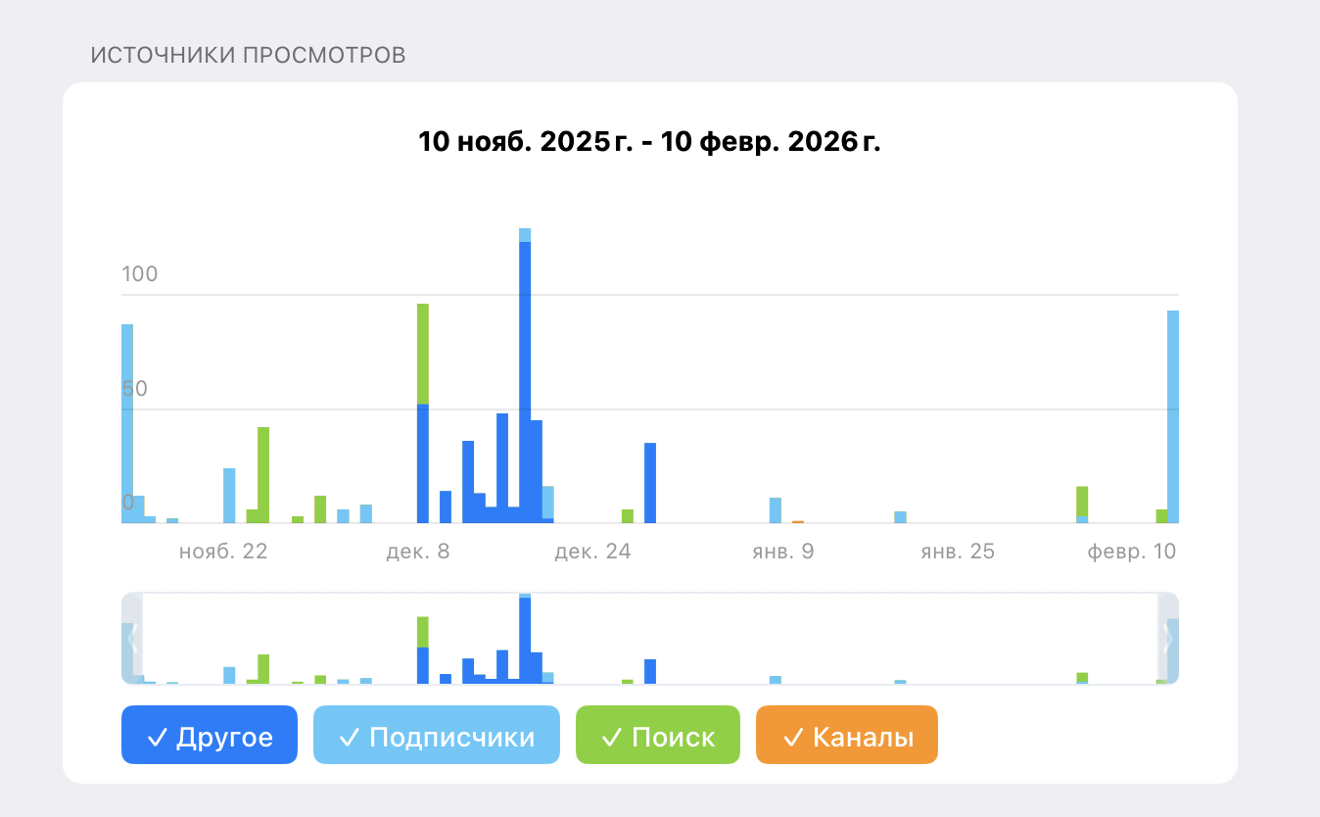Image resolution: width=1320 pixels, height=817 pixels.
Task: Select the tallest dark blue bar in main chart
Action: [525, 382]
